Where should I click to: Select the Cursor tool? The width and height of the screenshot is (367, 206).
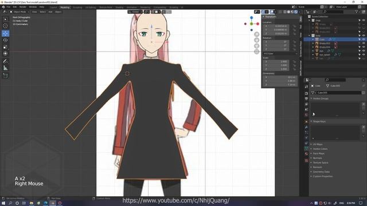click(x=5, y=26)
